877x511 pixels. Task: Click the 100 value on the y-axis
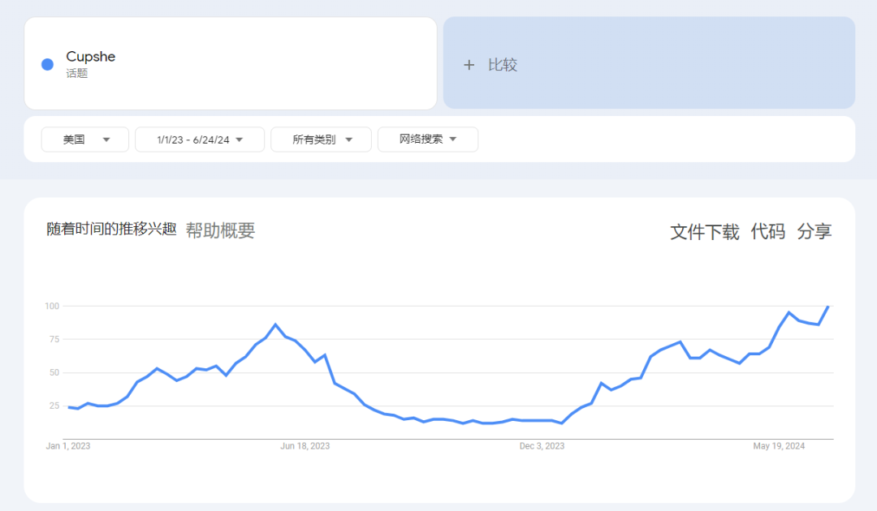[52, 306]
